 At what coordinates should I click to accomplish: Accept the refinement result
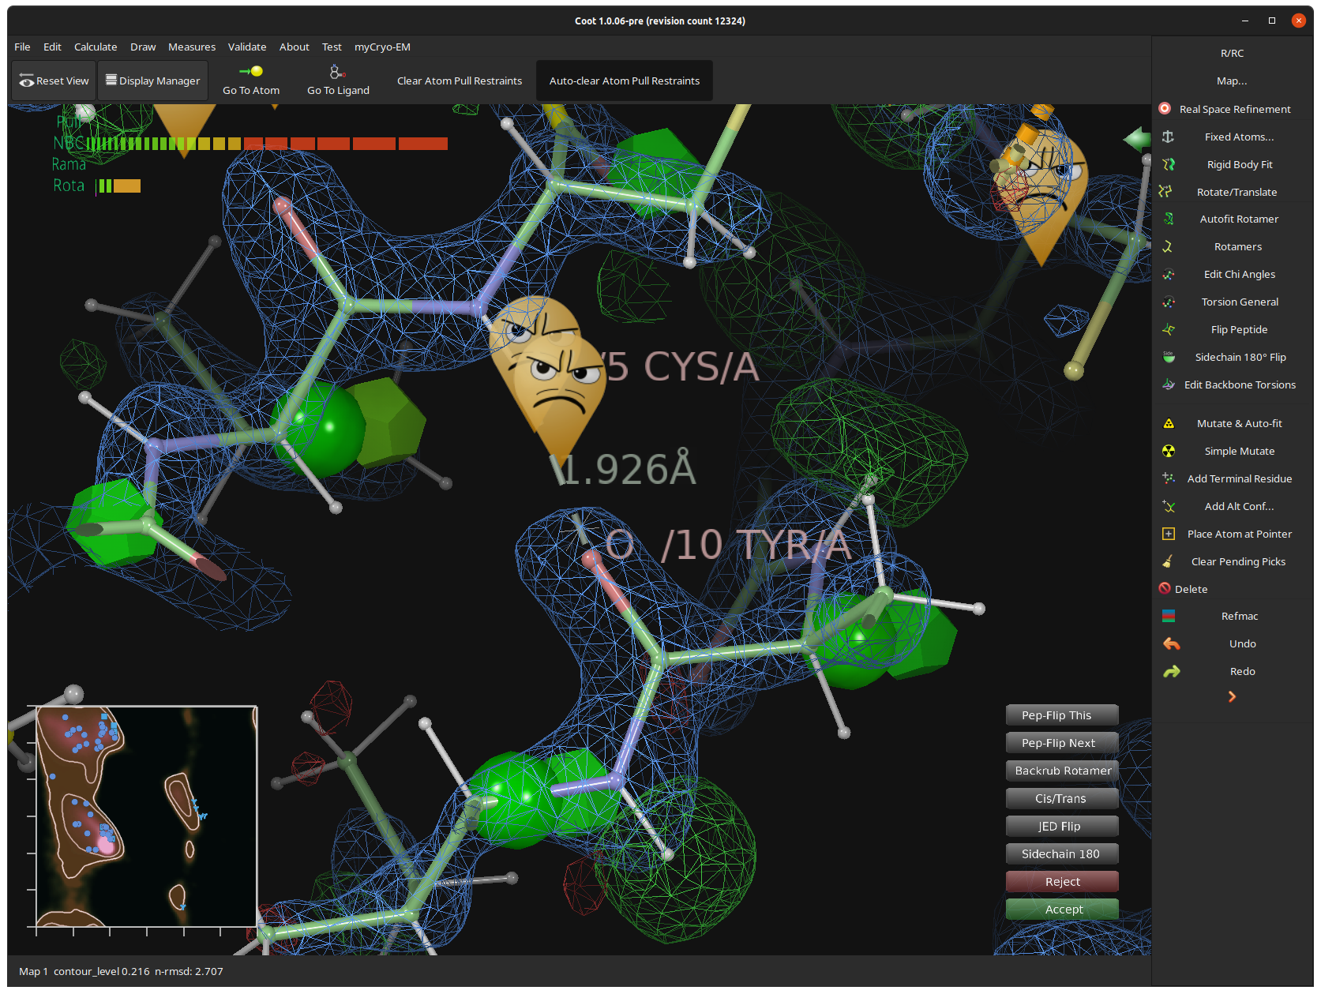(1062, 909)
